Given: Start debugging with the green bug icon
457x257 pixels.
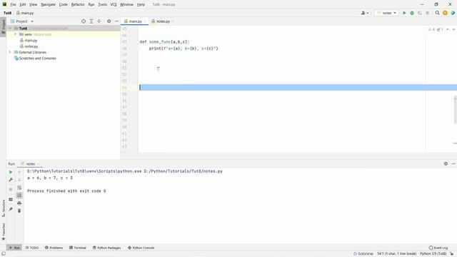Looking at the screenshot, I should (x=412, y=13).
